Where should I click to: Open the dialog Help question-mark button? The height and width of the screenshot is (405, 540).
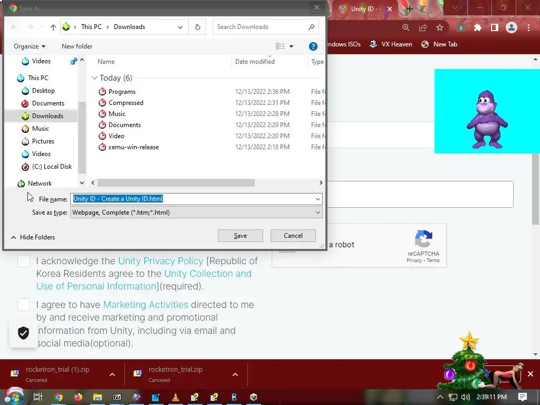[313, 46]
